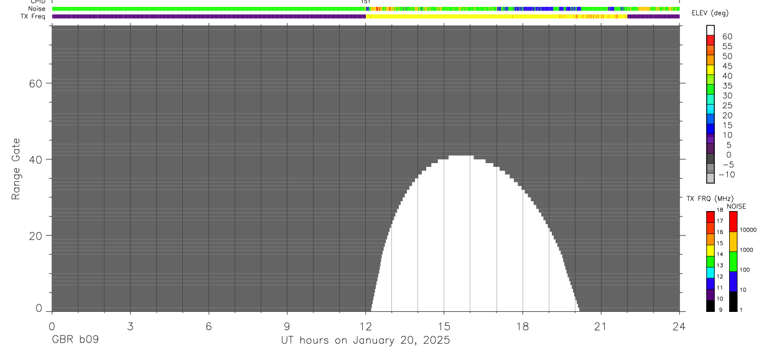Click the 'CPID' row label
This screenshot has height=353, width=764.
[x=38, y=2]
